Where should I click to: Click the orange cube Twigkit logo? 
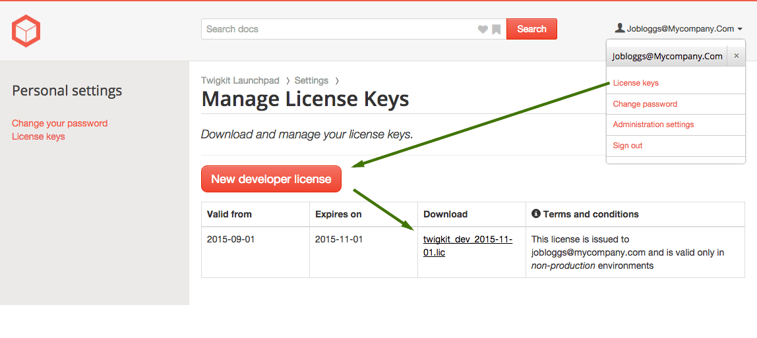coord(26,31)
